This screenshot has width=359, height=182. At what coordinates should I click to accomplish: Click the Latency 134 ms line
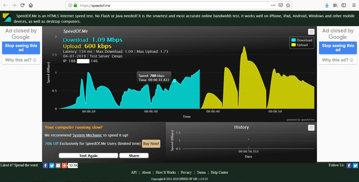tap(78, 52)
